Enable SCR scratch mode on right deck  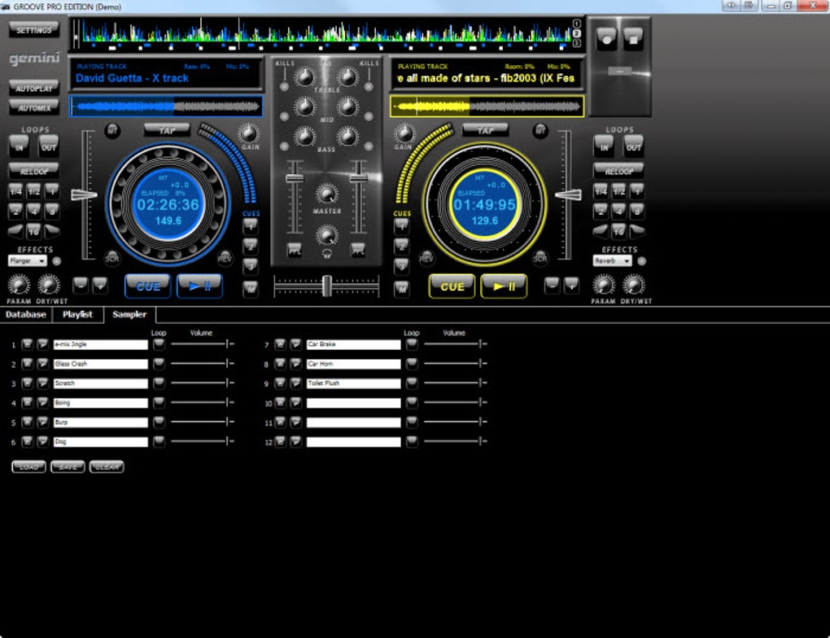click(540, 259)
